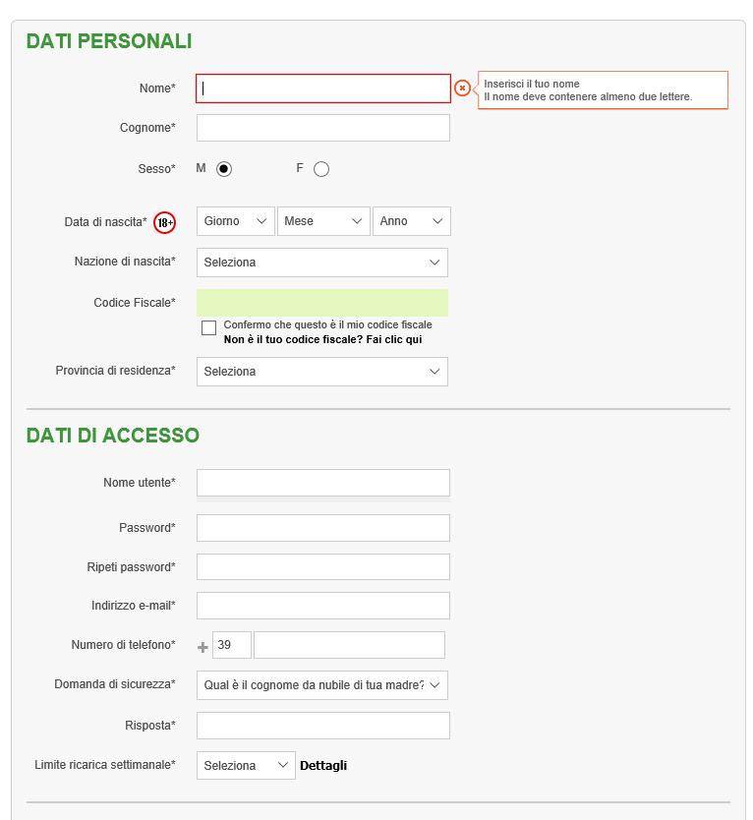The image size is (753, 820).
Task: Open the Anno dropdown
Action: 411,221
